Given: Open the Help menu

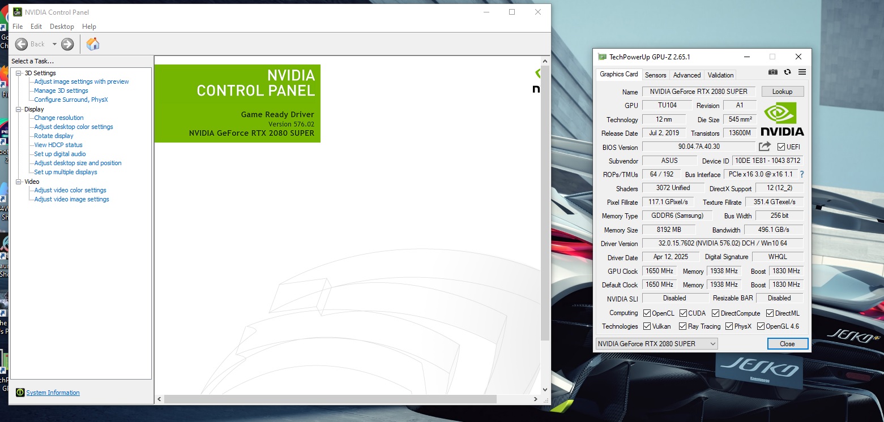Looking at the screenshot, I should 89,27.
